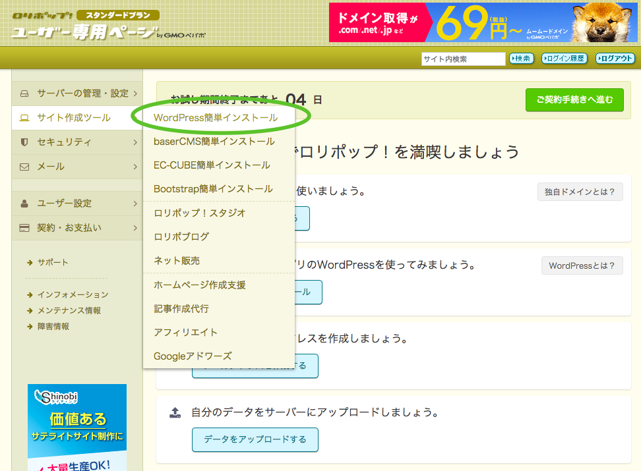This screenshot has height=471, width=641.
Task: Click the arrow icon next to 障害情報
Action: coord(30,327)
